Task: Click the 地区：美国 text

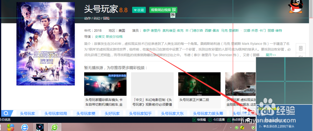Action: click(117, 31)
